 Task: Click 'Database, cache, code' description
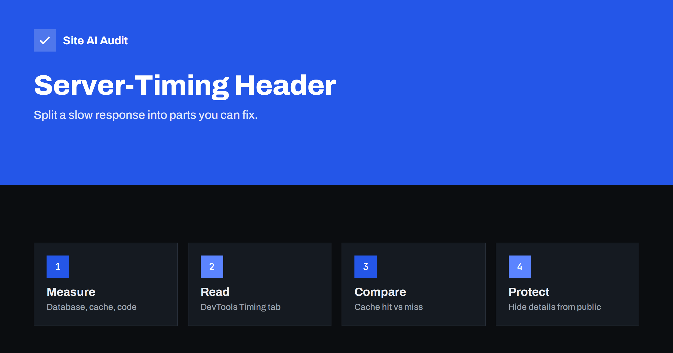[92, 307]
